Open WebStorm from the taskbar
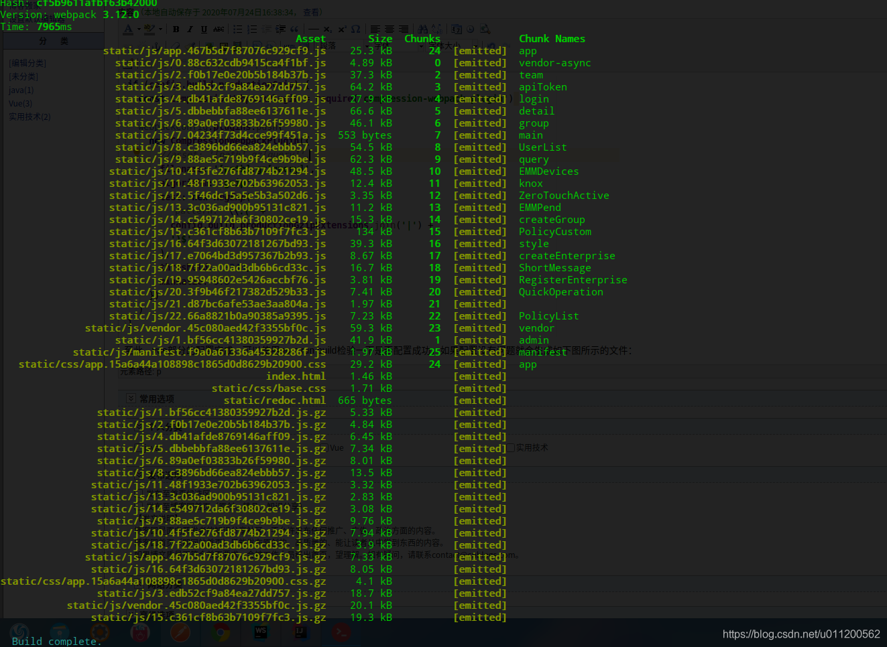The image size is (887, 647). pyautogui.click(x=261, y=632)
